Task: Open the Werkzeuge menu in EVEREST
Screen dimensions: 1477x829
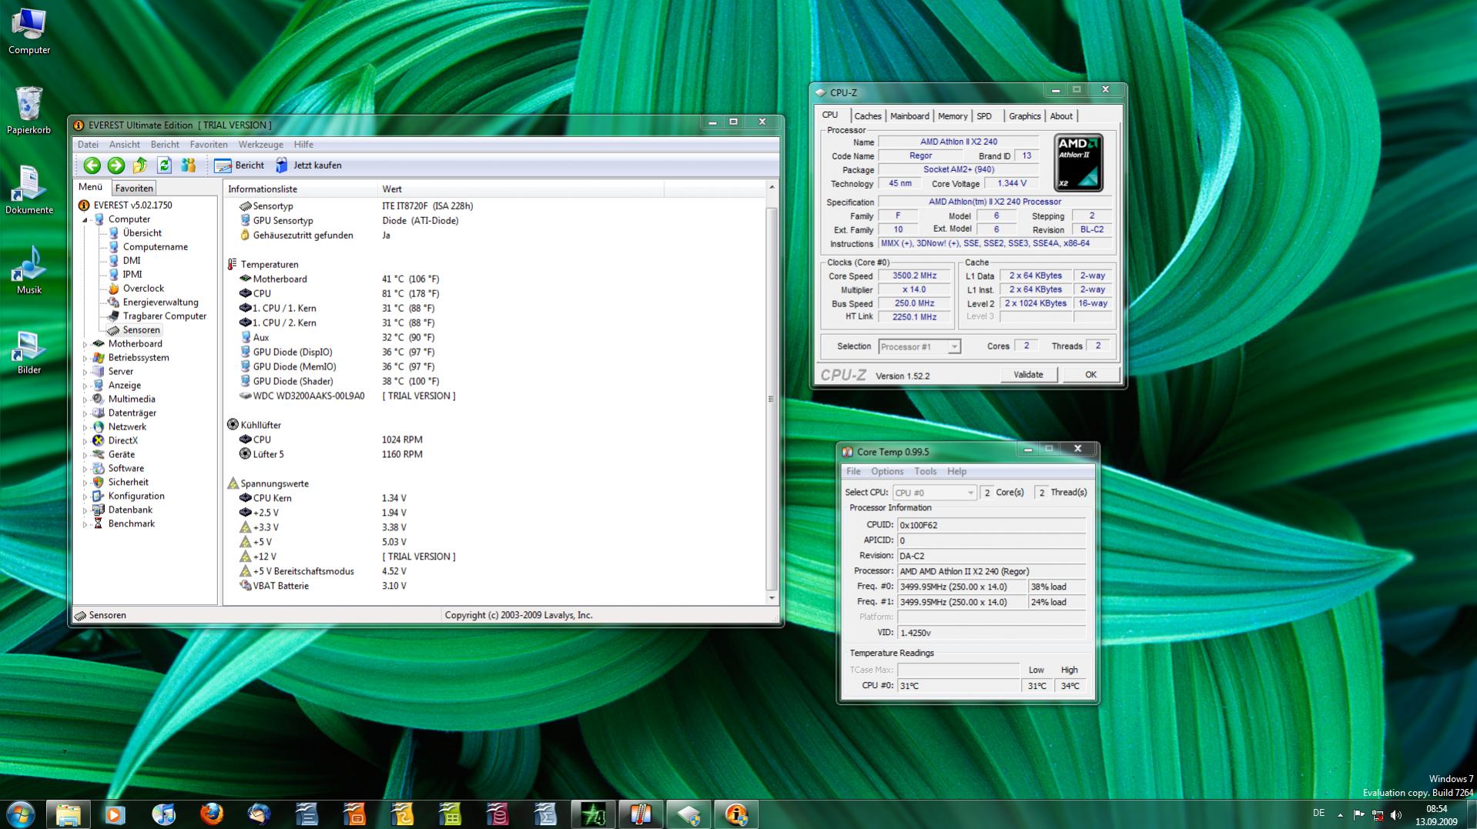Action: pos(260,145)
